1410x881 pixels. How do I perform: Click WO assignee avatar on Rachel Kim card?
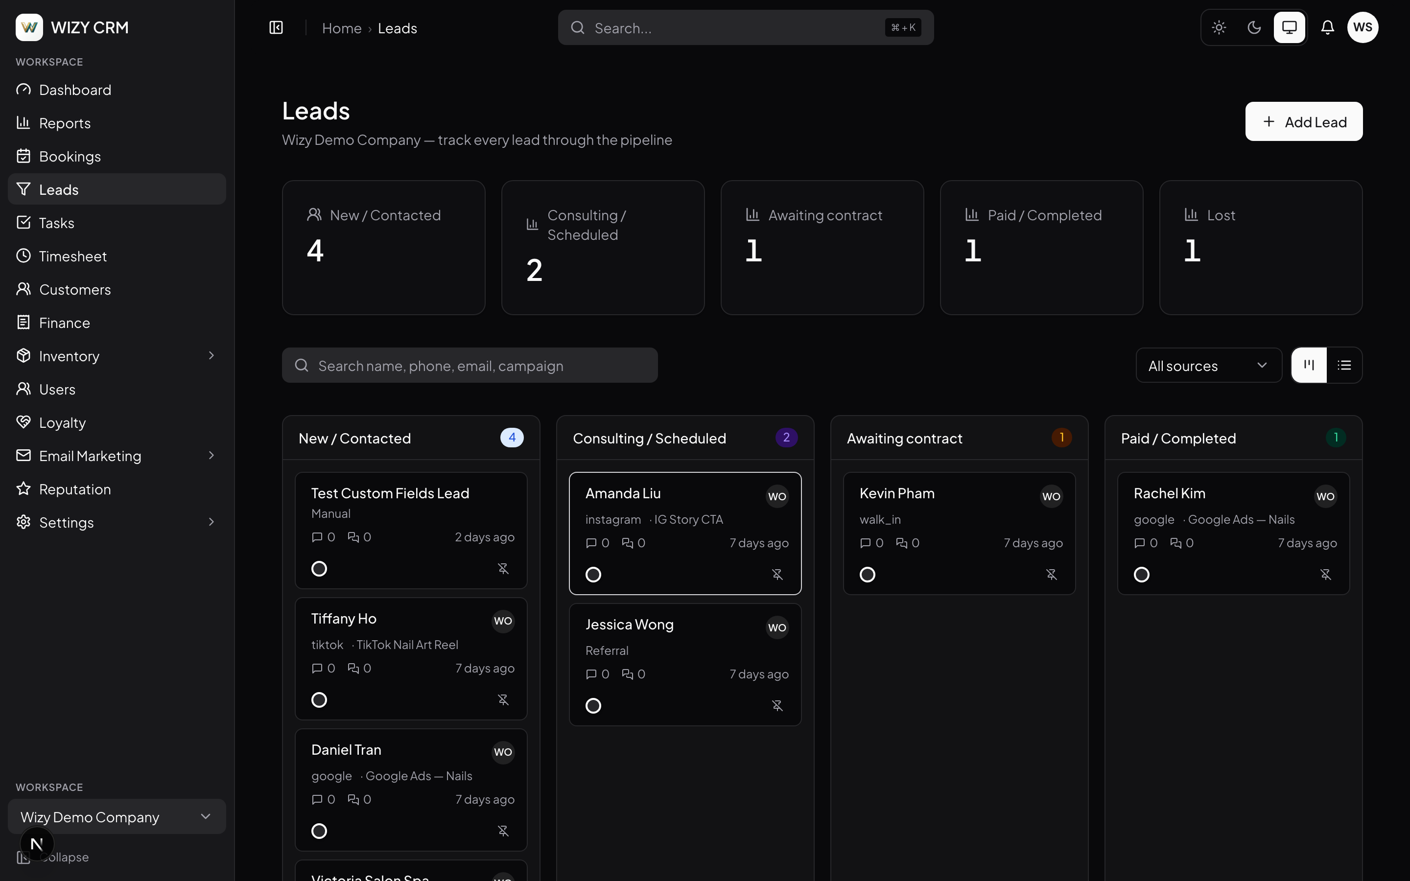tap(1325, 496)
